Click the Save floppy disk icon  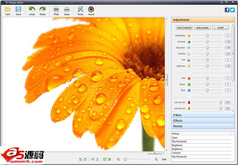(x=18, y=9)
